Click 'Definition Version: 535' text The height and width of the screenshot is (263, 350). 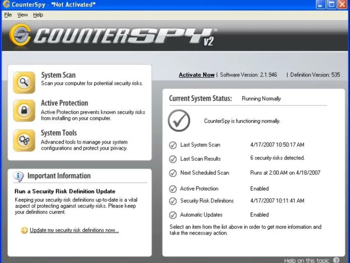tap(315, 75)
